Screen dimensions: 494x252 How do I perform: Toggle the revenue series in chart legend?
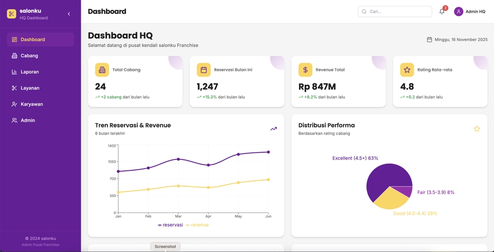(x=197, y=225)
